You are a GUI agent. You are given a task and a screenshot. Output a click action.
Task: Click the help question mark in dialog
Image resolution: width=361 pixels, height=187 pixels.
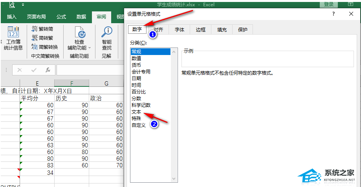click(x=334, y=14)
